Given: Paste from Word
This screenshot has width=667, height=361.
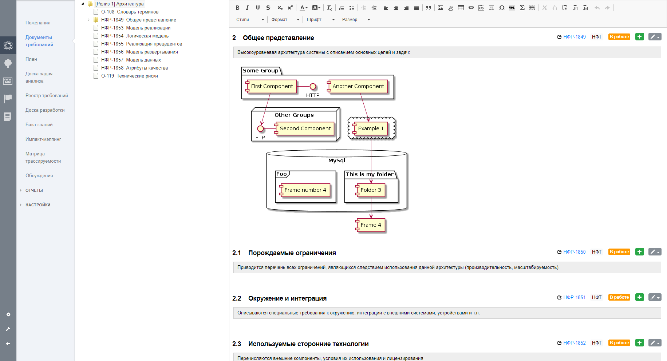Looking at the screenshot, I should tap(585, 8).
